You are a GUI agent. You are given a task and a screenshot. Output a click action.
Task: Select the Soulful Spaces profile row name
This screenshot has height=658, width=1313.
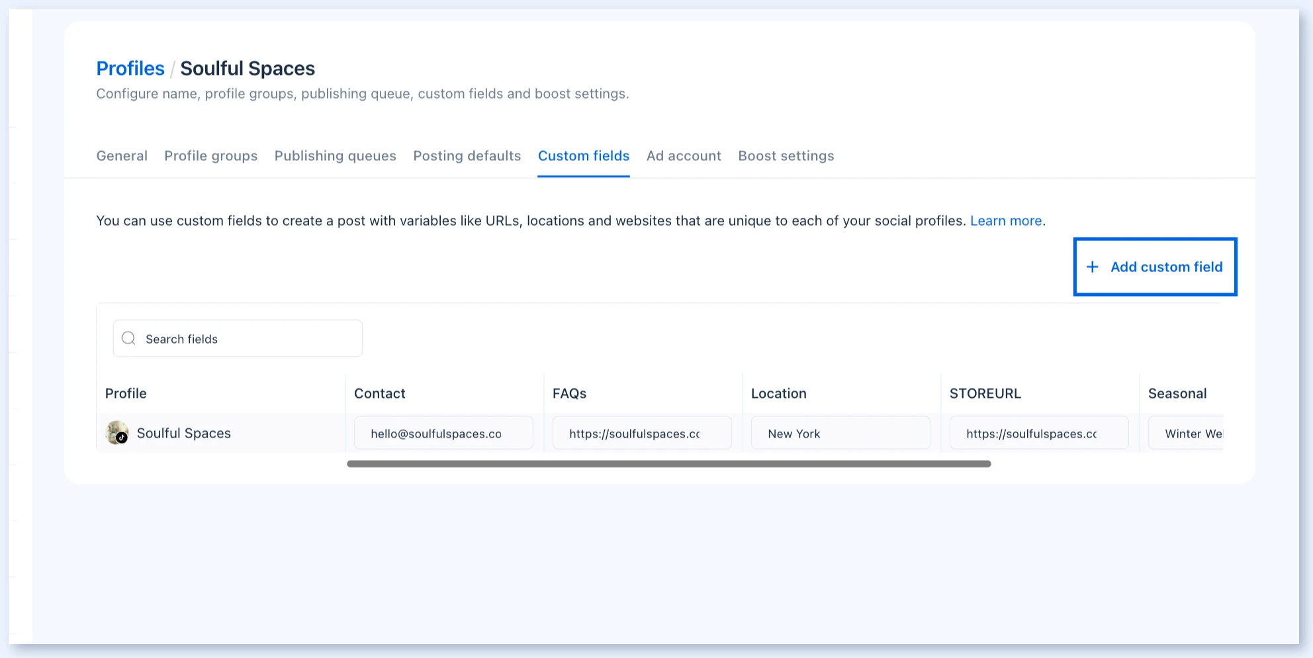pos(184,433)
